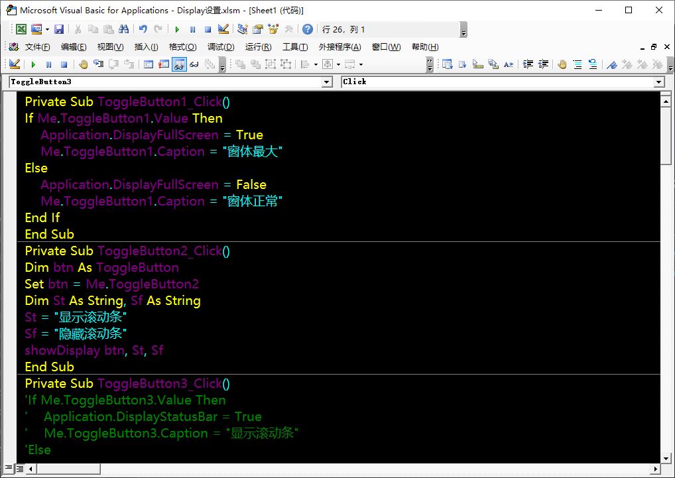The image size is (675, 478).
Task: Show Parameter Info from the edit toolbar
Action: (x=493, y=64)
